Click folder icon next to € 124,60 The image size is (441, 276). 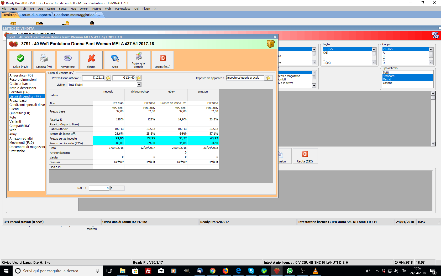(x=139, y=78)
